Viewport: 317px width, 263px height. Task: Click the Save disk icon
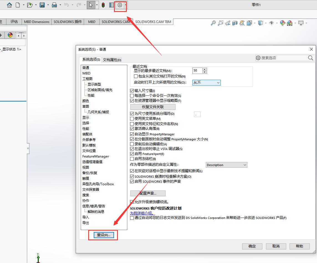coord(42,5)
